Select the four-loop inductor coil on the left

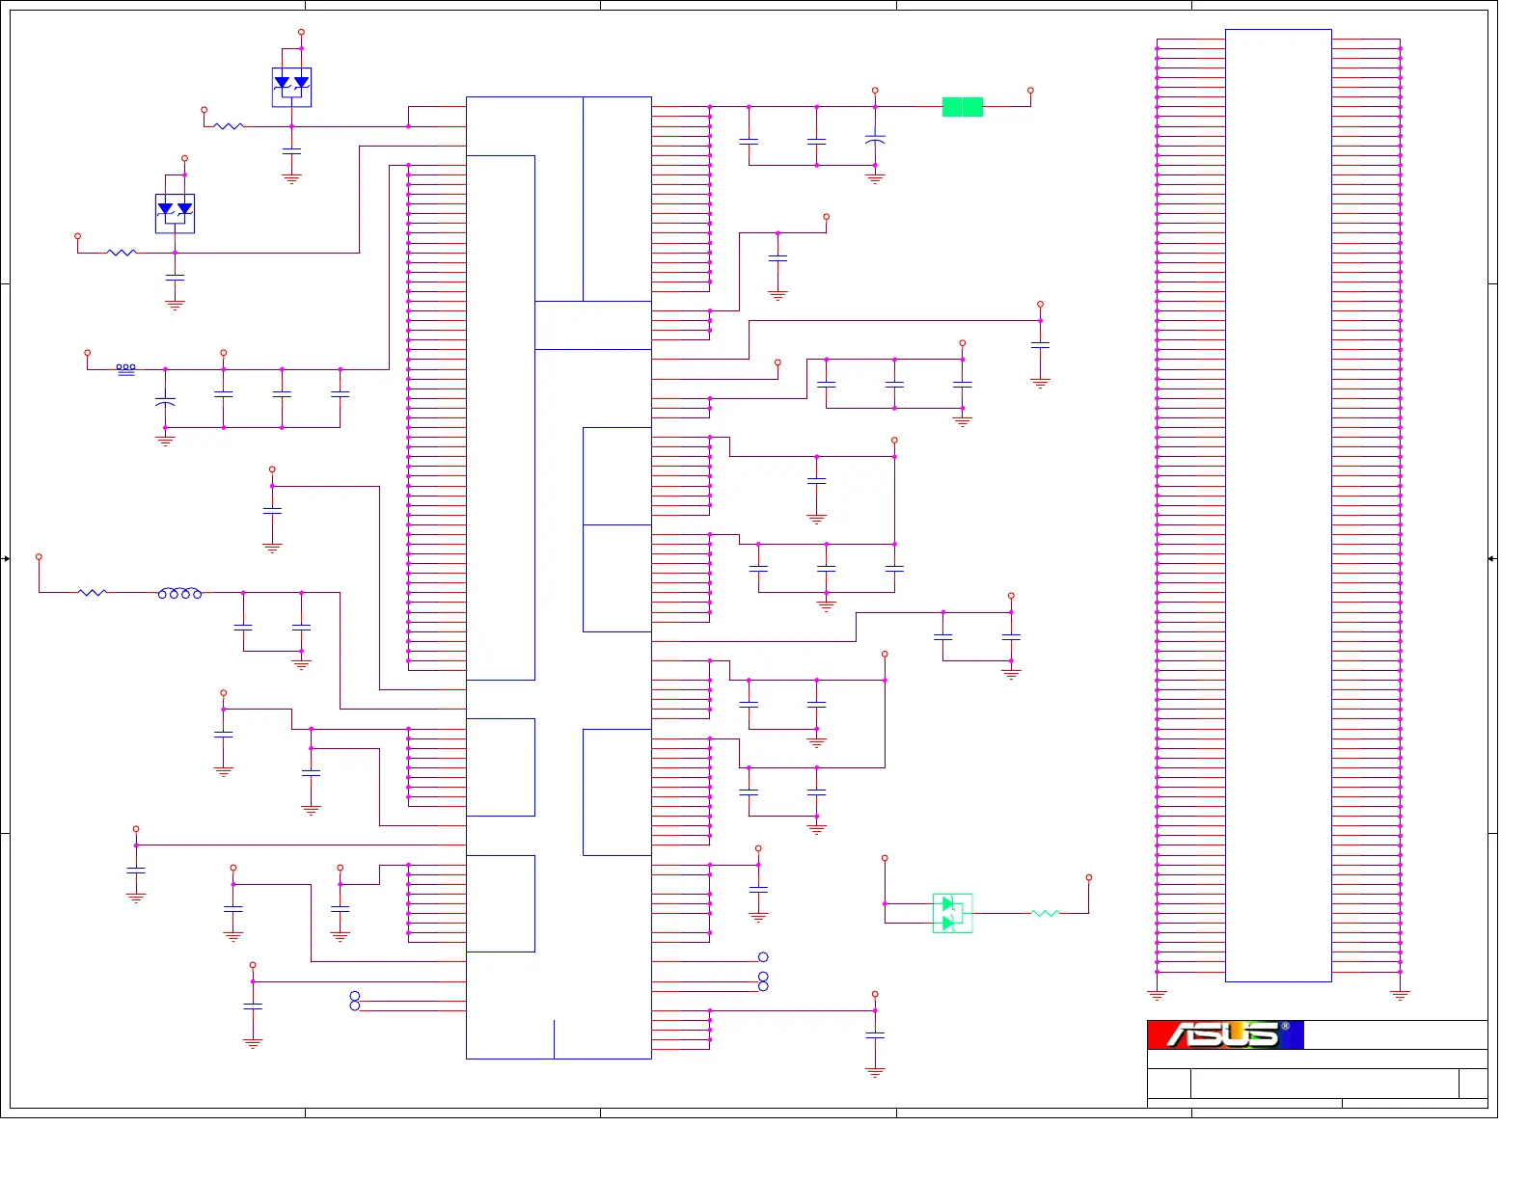click(179, 593)
